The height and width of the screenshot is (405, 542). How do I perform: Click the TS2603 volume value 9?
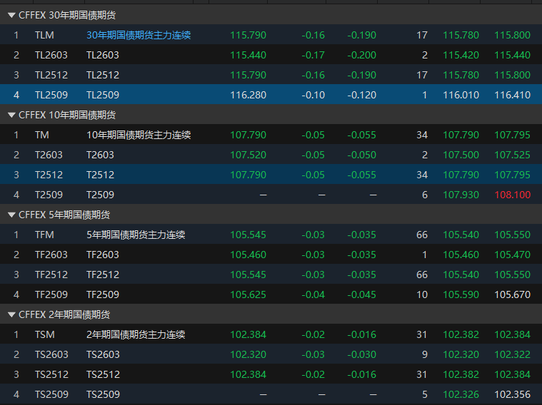(x=425, y=354)
